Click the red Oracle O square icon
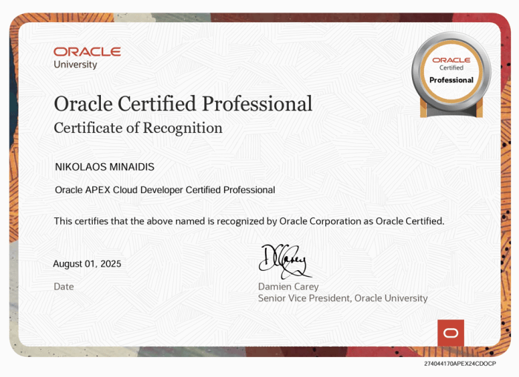Screen dimensions: 519x377 (x=451, y=333)
